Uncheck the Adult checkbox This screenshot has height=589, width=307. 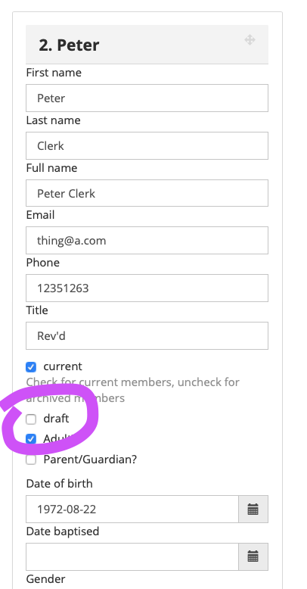click(31, 439)
